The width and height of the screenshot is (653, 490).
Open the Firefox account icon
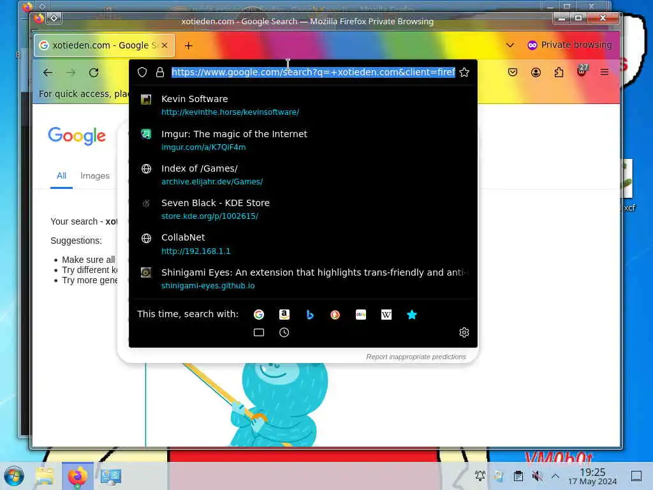(536, 73)
